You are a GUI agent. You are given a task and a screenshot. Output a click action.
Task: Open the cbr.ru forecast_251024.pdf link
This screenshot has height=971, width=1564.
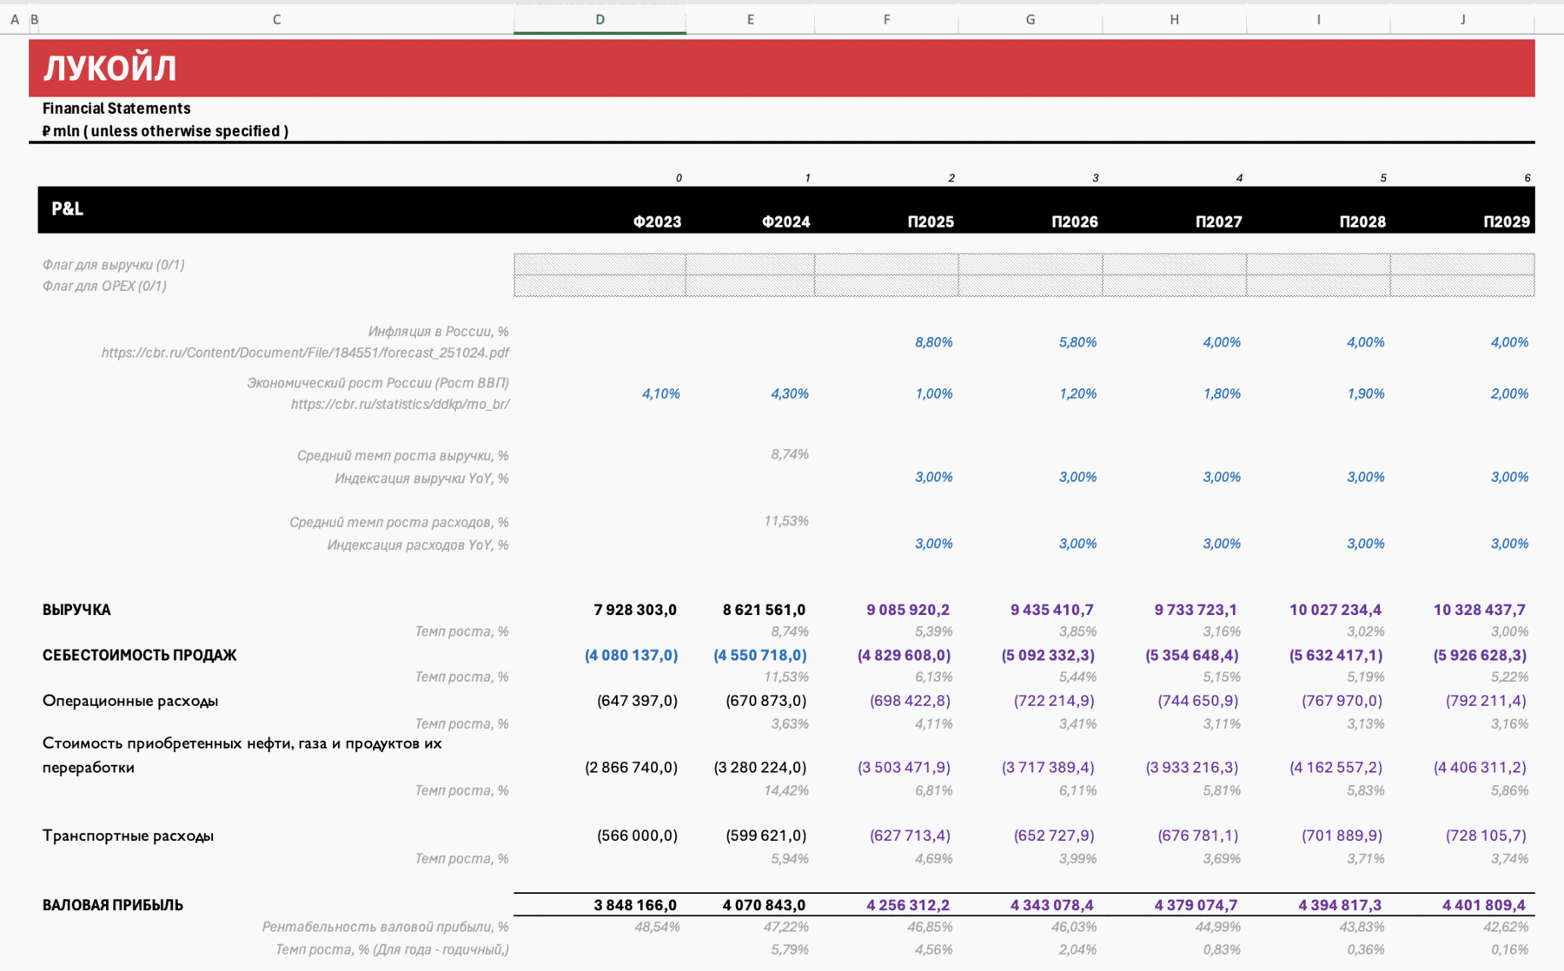click(305, 353)
